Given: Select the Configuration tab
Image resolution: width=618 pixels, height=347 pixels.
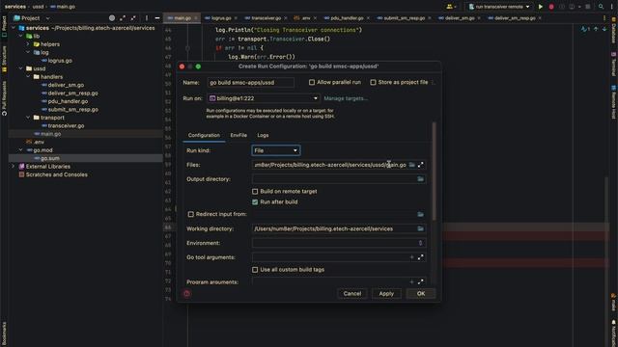Looking at the screenshot, I should point(204,135).
